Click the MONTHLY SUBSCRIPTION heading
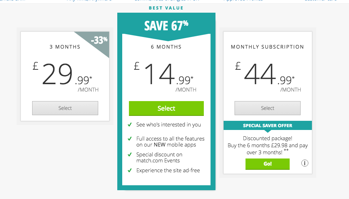Image resolution: width=349 pixels, height=199 pixels. (267, 47)
